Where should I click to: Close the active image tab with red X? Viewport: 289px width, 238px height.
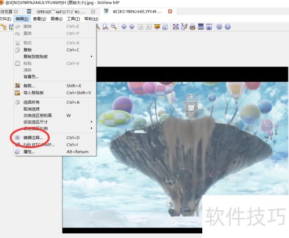(x=170, y=12)
